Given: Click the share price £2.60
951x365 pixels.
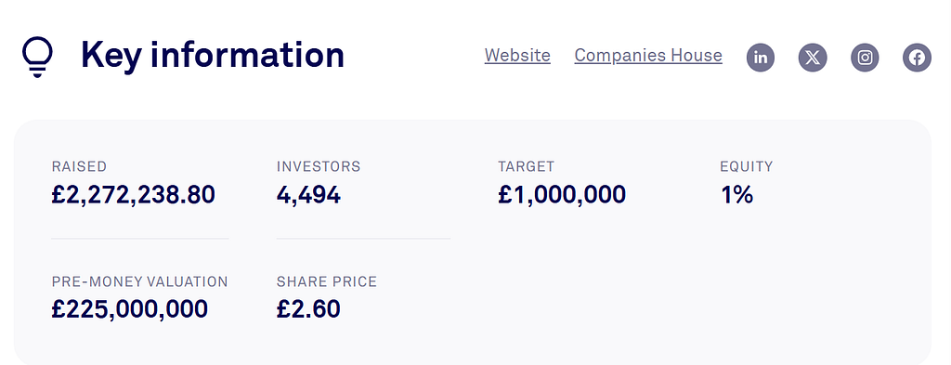Looking at the screenshot, I should tap(308, 309).
